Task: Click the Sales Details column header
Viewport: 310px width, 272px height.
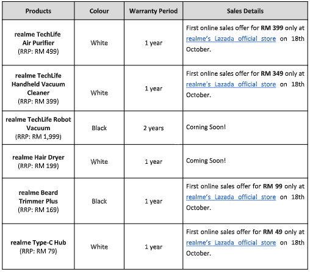Action: tap(245, 11)
